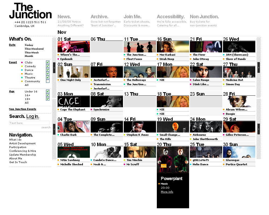
Task: Select the Michelle Shocked event
Action: point(72,164)
